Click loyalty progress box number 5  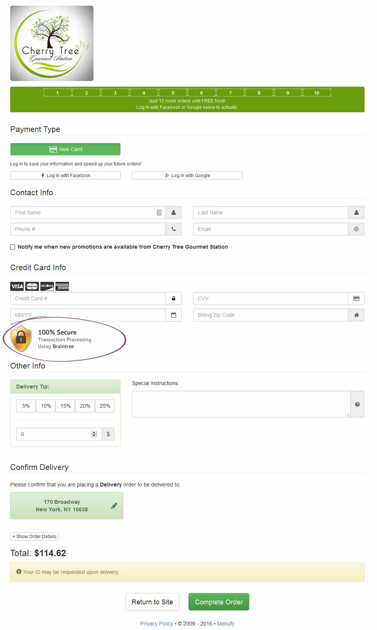[173, 93]
